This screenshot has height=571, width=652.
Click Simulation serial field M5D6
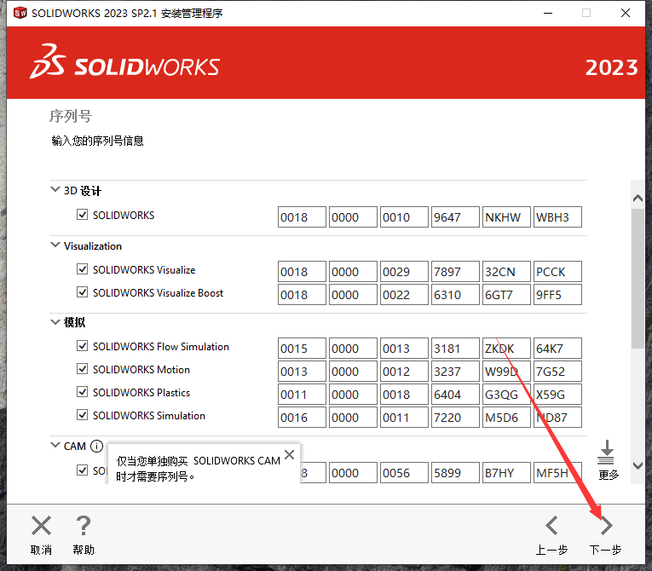pos(506,417)
